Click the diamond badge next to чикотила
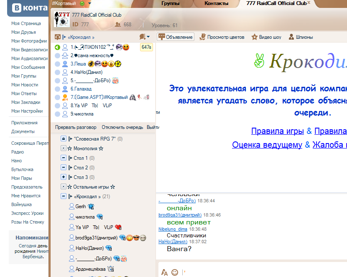This screenshot has width=347, height=277. (x=100, y=217)
